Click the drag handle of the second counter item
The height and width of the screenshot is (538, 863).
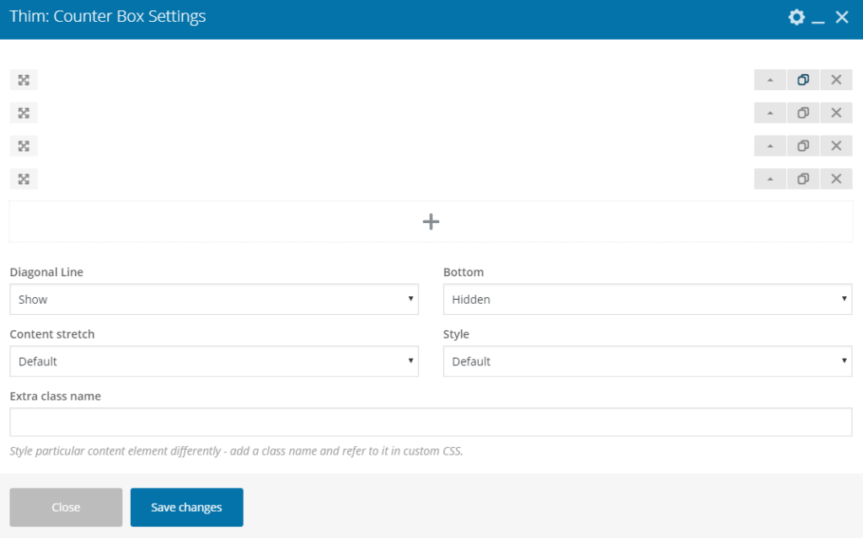23,112
